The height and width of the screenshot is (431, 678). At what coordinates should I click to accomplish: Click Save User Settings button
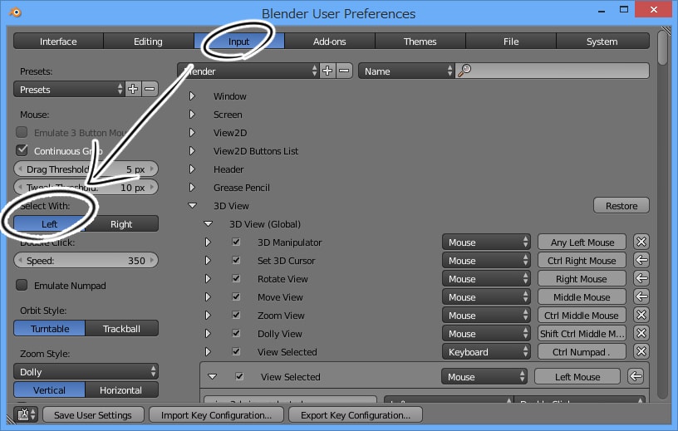[93, 414]
